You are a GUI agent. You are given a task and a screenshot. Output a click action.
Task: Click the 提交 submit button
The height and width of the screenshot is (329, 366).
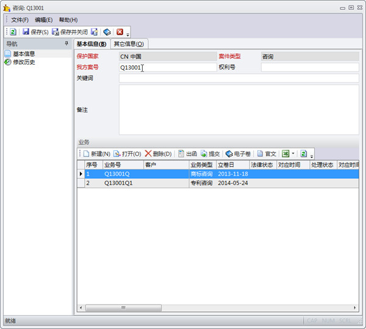[x=210, y=154]
